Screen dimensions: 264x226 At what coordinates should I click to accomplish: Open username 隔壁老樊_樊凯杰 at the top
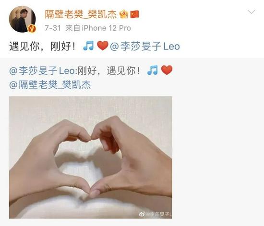tap(81, 14)
